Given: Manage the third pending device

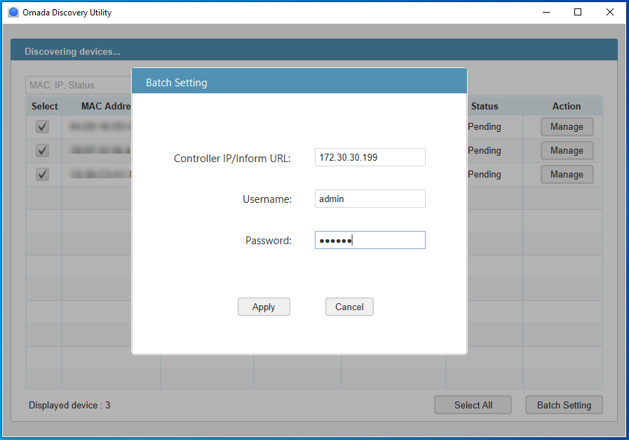Looking at the screenshot, I should [567, 174].
